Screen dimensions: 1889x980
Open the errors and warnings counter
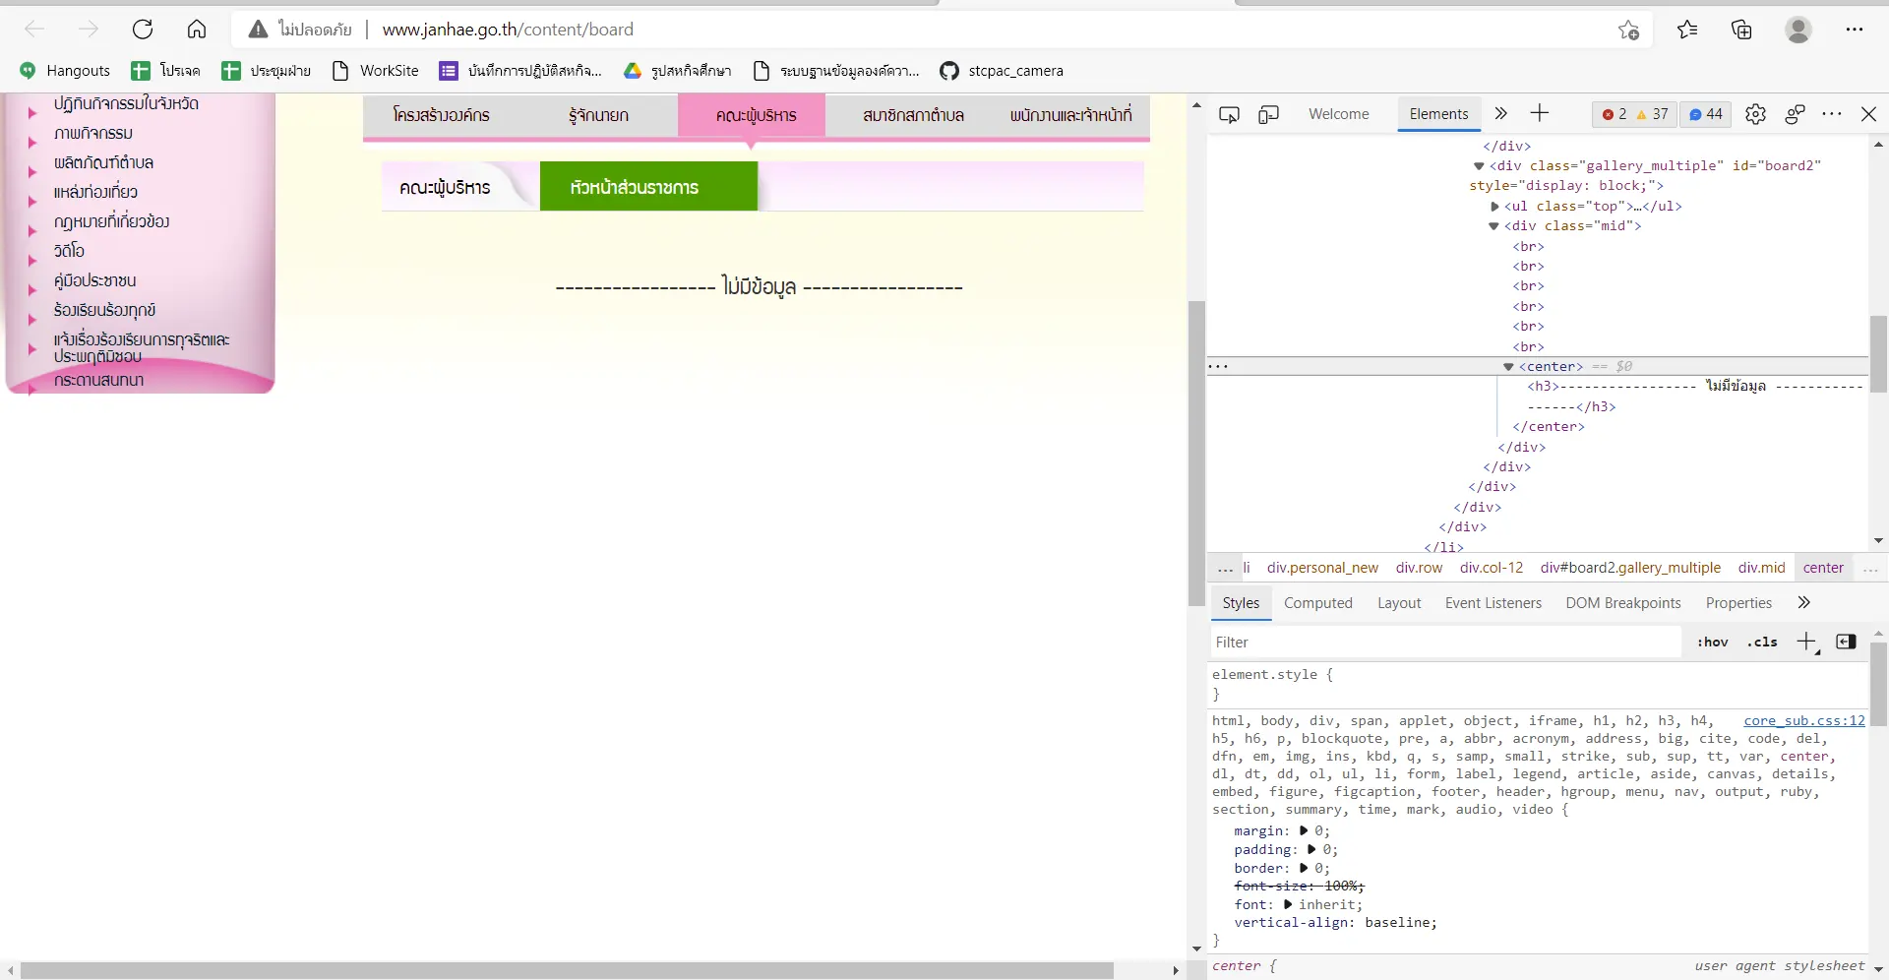click(1634, 114)
